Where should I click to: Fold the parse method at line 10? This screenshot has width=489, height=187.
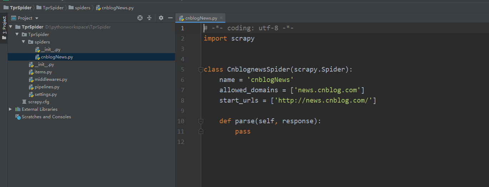(201, 121)
